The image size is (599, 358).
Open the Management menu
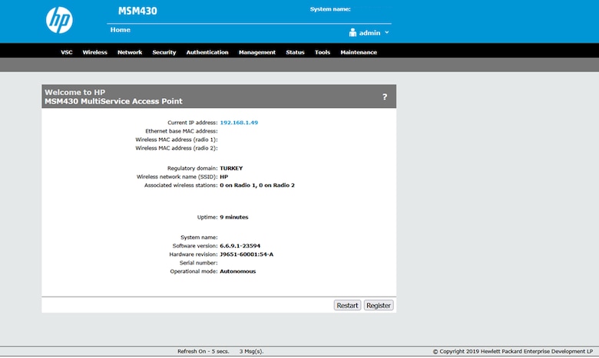tap(257, 52)
